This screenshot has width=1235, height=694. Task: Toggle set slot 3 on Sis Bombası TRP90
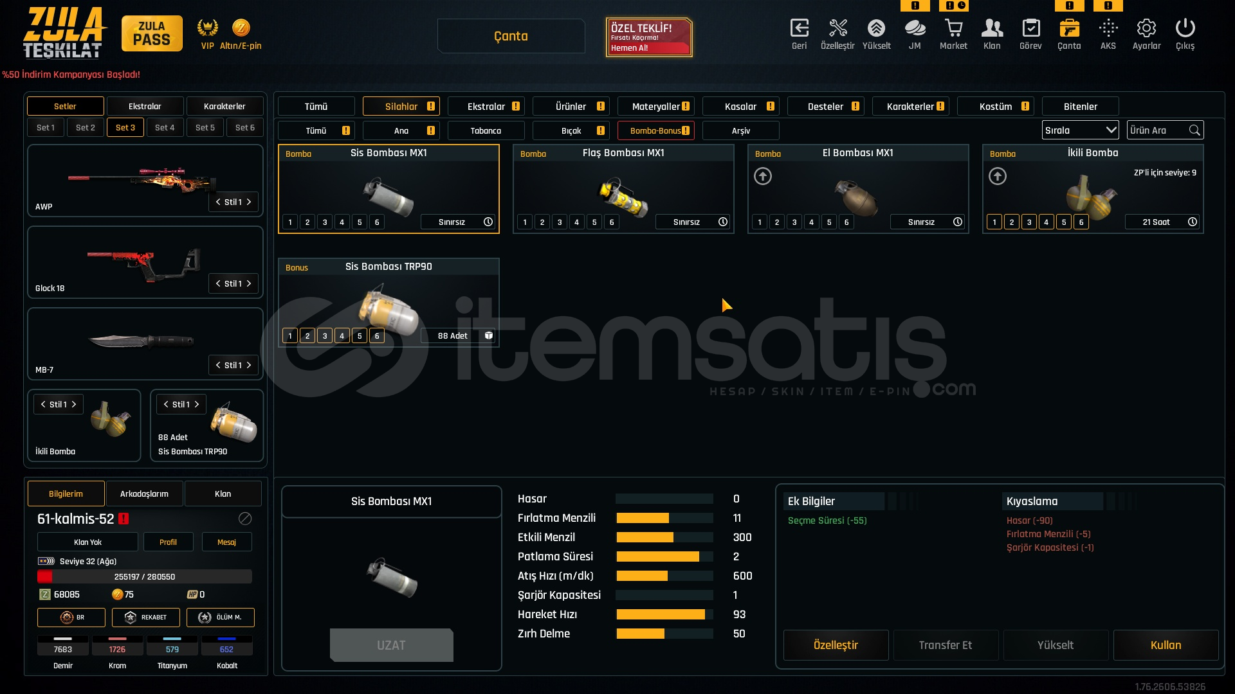325,336
